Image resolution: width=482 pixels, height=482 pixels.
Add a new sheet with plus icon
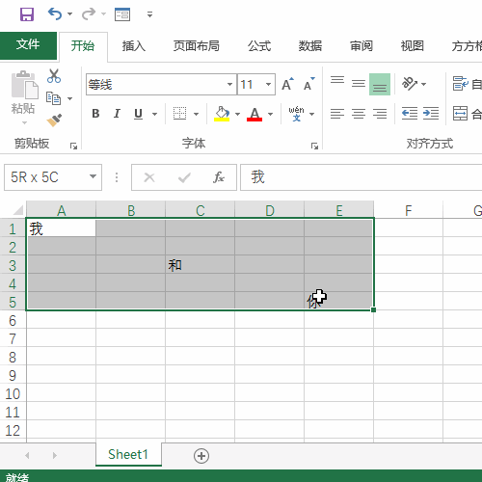point(201,456)
